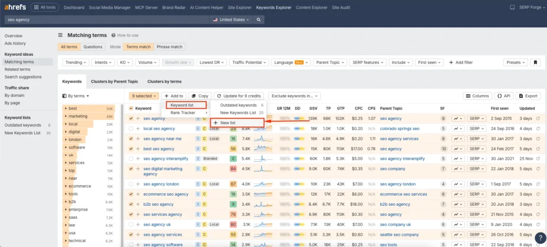Select Keyword list in Add to menu

[186, 105]
